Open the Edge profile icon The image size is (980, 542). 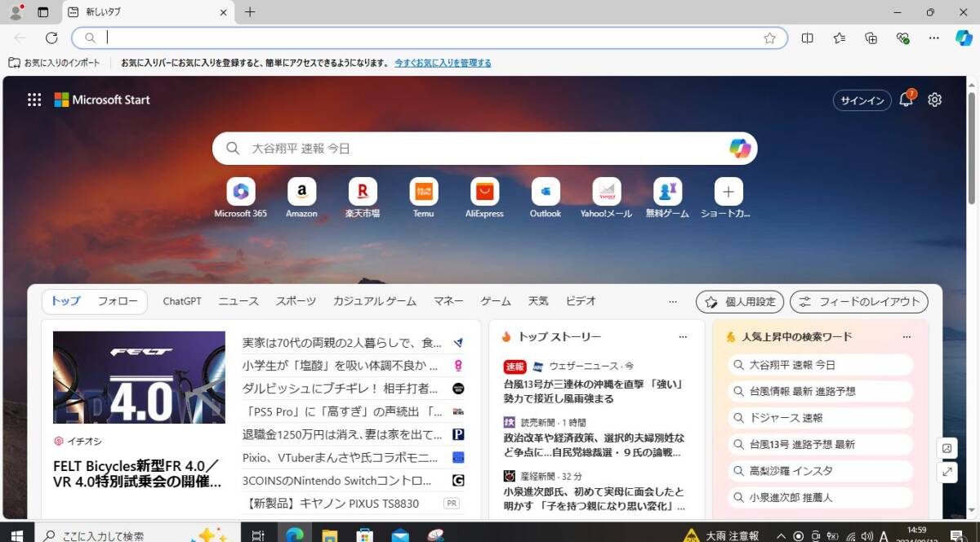click(16, 12)
